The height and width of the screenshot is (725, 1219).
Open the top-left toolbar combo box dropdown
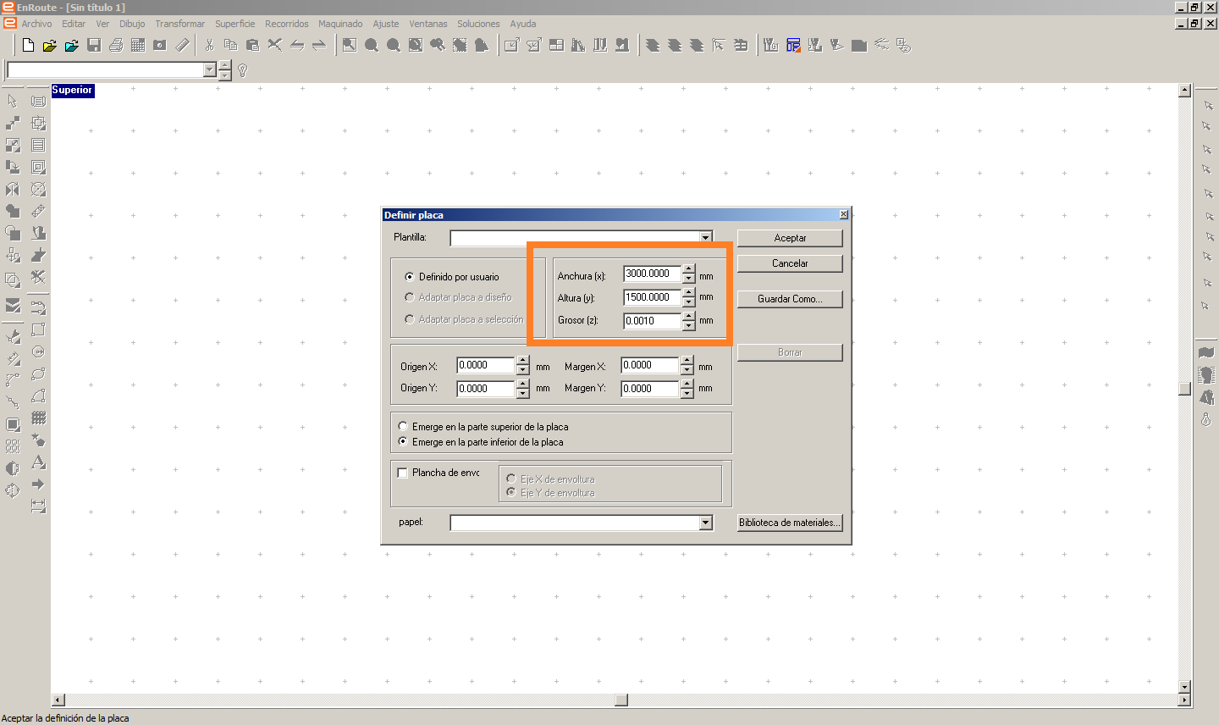coord(210,70)
